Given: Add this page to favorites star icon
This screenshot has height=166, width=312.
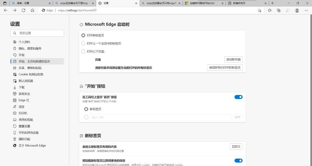Looking at the screenshot, I should click(259, 10).
